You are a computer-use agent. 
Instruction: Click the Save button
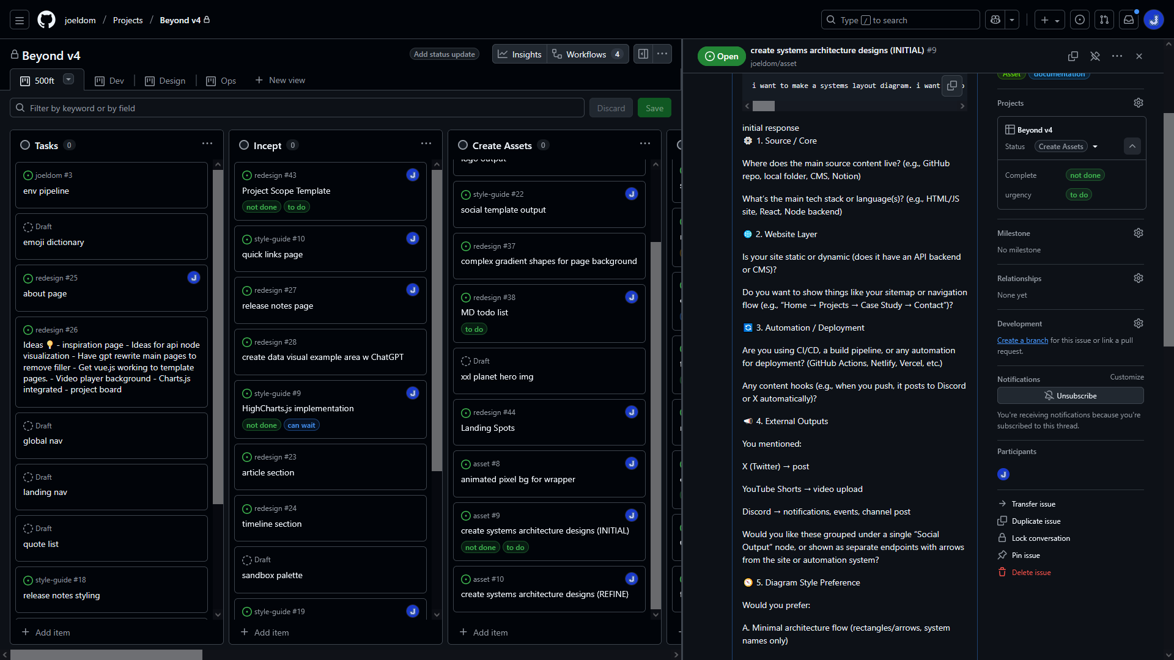click(x=654, y=108)
